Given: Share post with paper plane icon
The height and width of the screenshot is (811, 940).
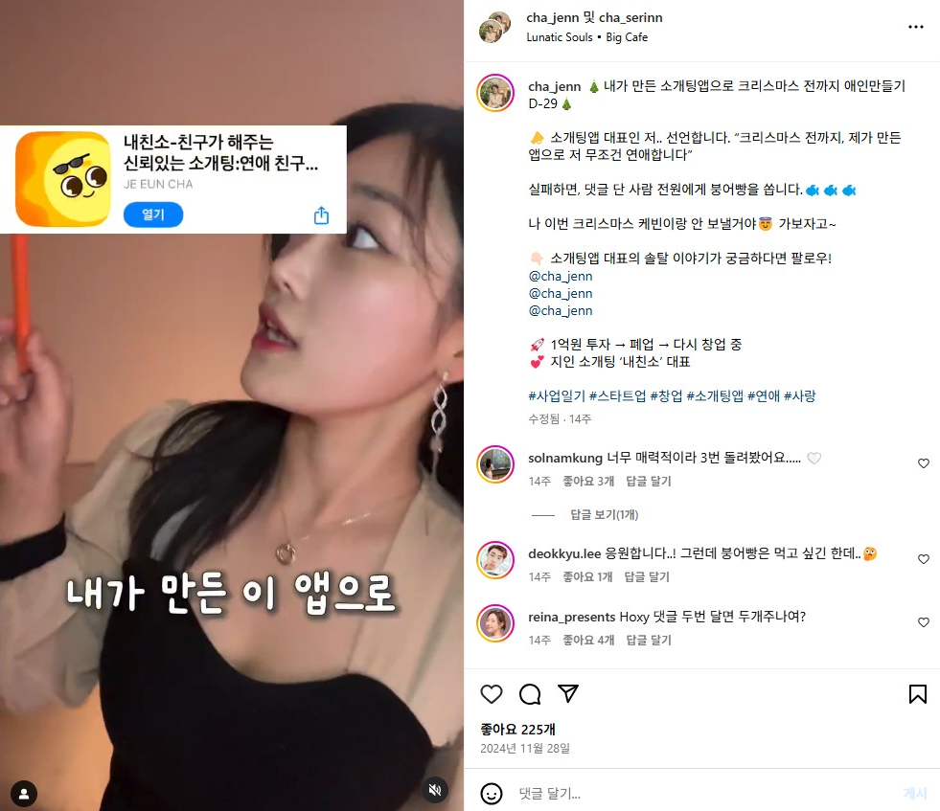Looking at the screenshot, I should [567, 693].
